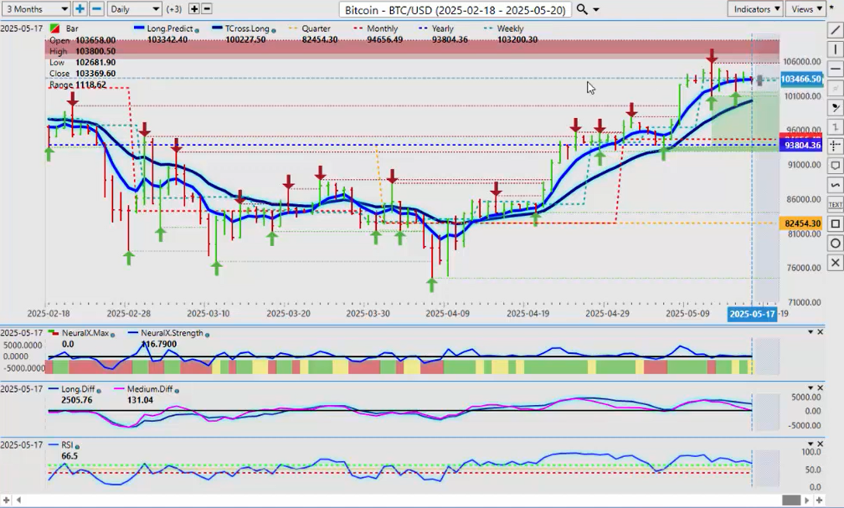Click the Weekly legend label
The height and width of the screenshot is (508, 844).
(x=510, y=28)
